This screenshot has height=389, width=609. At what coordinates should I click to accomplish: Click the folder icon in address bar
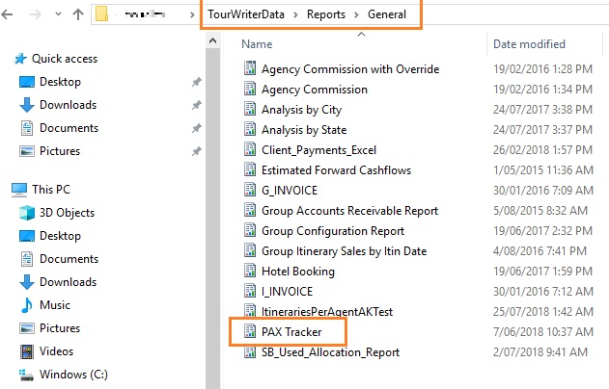coord(101,14)
